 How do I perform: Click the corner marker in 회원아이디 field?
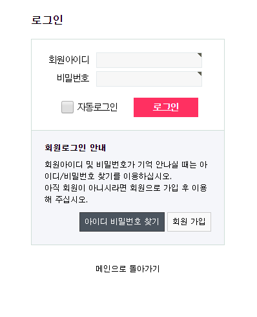[200, 55]
